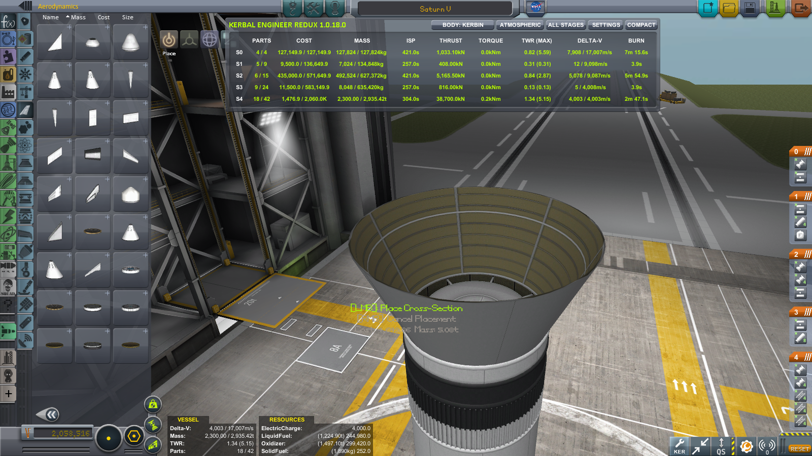Screen dimensions: 812x456
Task: Open the orange gear mod button
Action: [746, 446]
